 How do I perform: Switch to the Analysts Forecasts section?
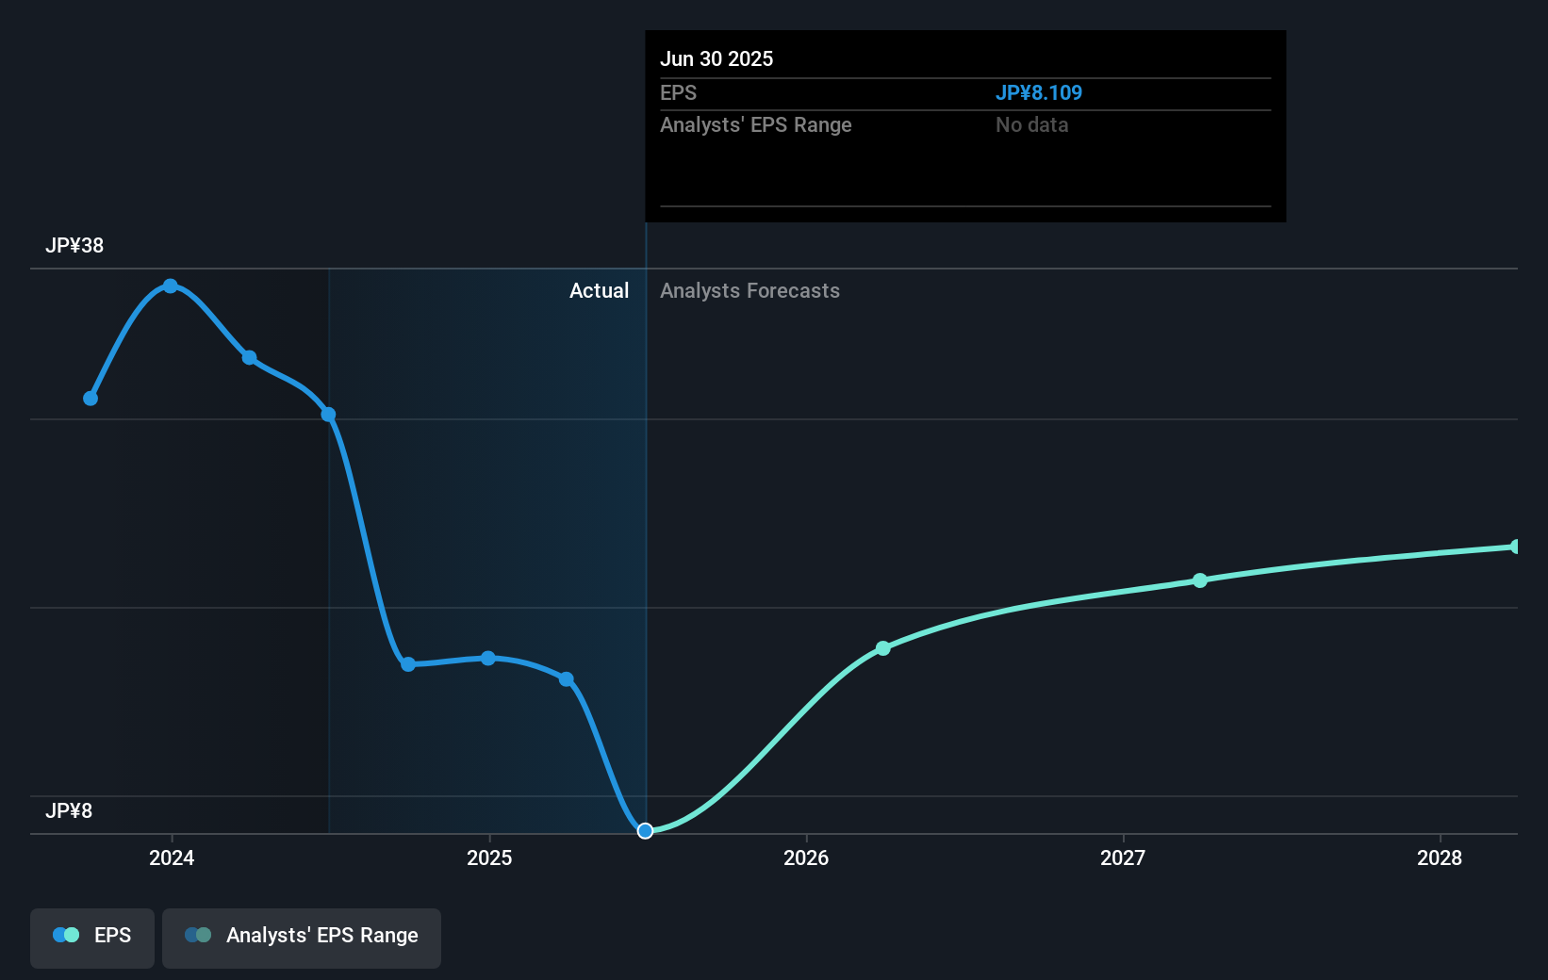pyautogui.click(x=749, y=291)
